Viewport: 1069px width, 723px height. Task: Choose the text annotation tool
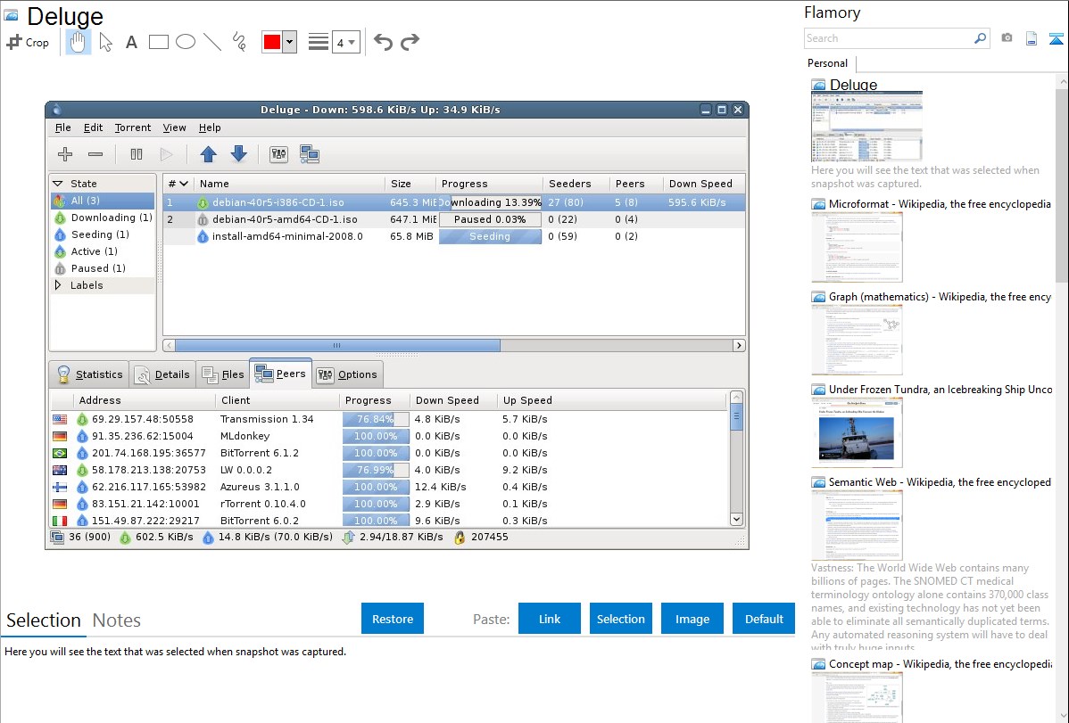tap(131, 42)
